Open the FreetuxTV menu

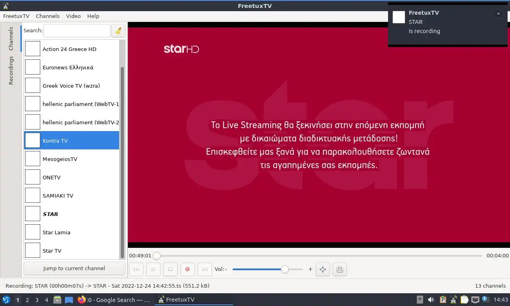click(16, 16)
